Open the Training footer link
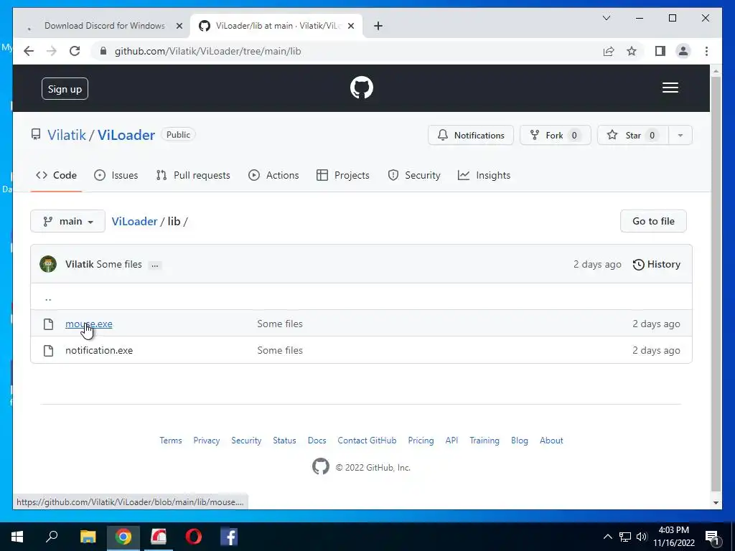Image resolution: width=735 pixels, height=551 pixels. click(x=484, y=441)
